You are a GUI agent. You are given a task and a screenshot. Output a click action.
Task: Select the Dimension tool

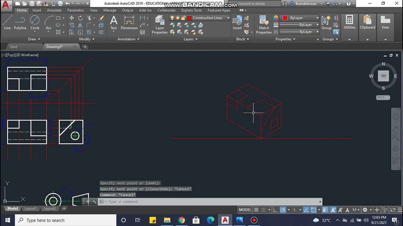tap(129, 23)
